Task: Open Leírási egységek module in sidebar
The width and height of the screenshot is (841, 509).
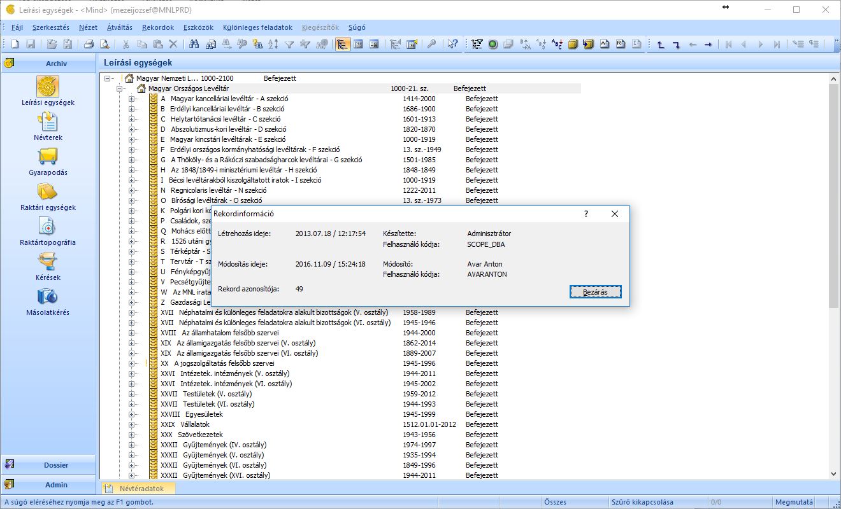Action: 48,91
